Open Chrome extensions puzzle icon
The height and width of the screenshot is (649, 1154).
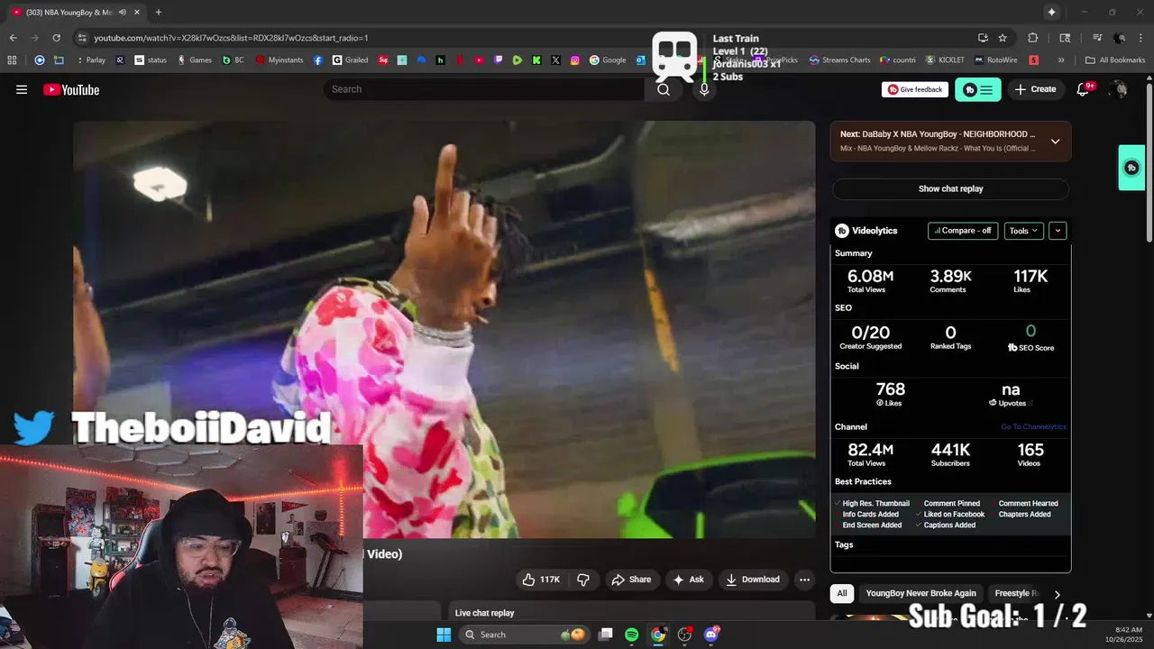[x=1033, y=38]
